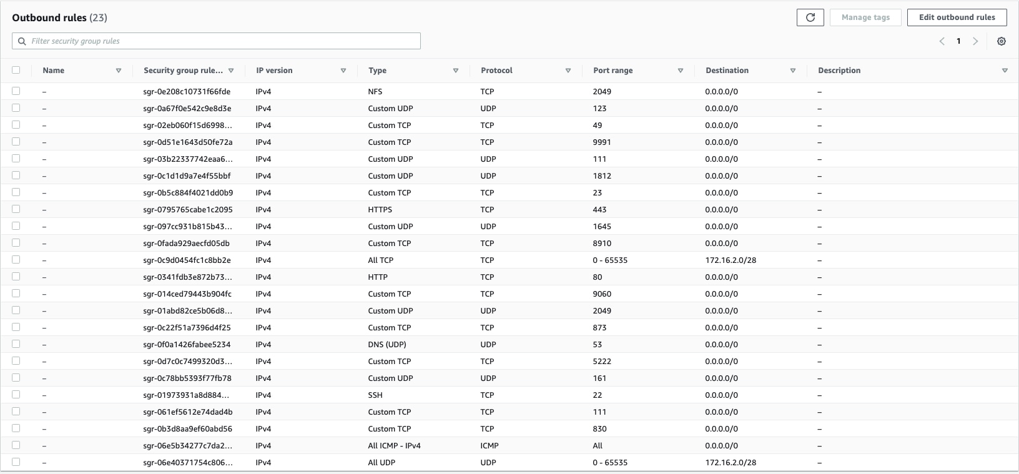Click port range value 8910
Viewport: 1019px width, 474px height.
coord(602,244)
